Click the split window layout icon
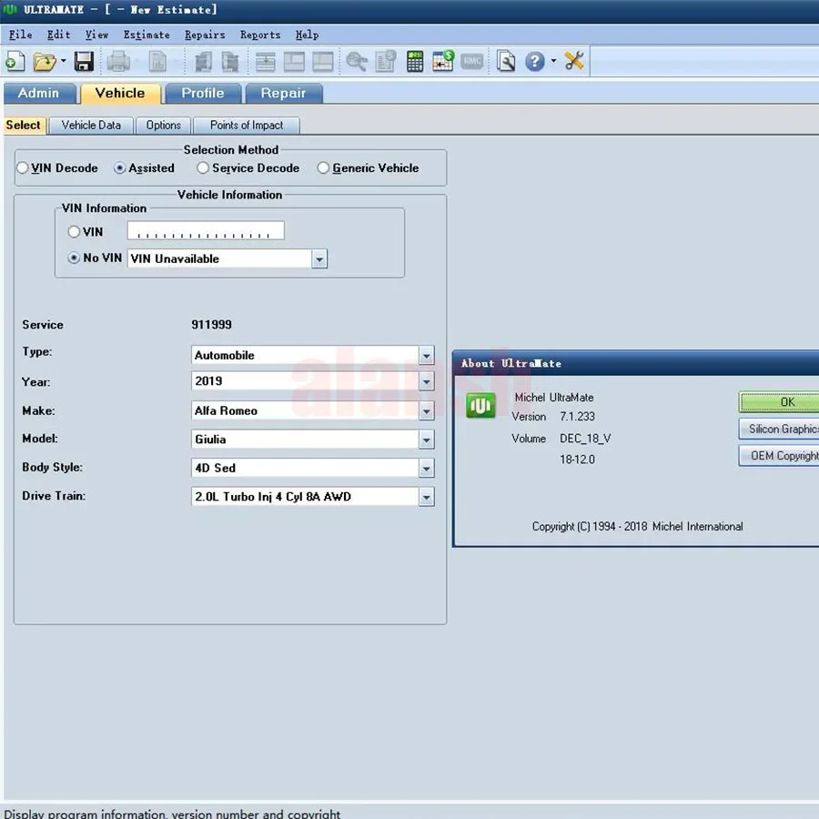Image resolution: width=819 pixels, height=819 pixels. coord(294,61)
